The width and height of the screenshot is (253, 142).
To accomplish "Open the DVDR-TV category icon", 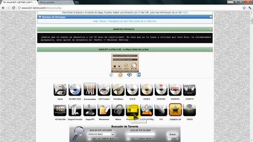I will click(189, 90).
